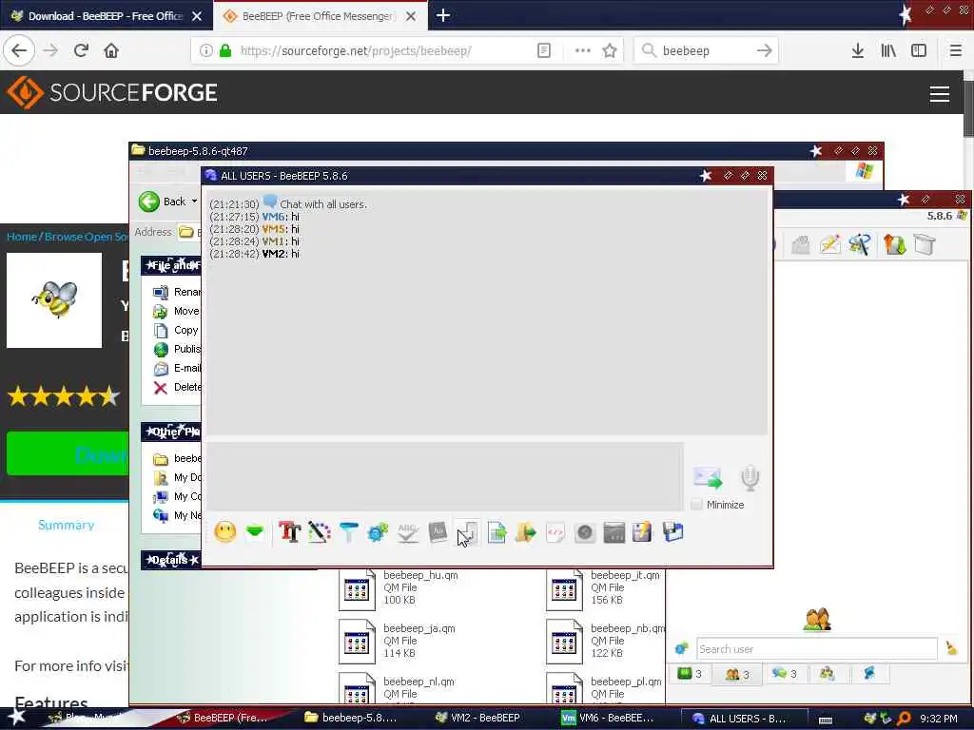This screenshot has width=974, height=730.
Task: Click the trash bin icon in BeeBEEP toolbar
Action: coord(925,244)
